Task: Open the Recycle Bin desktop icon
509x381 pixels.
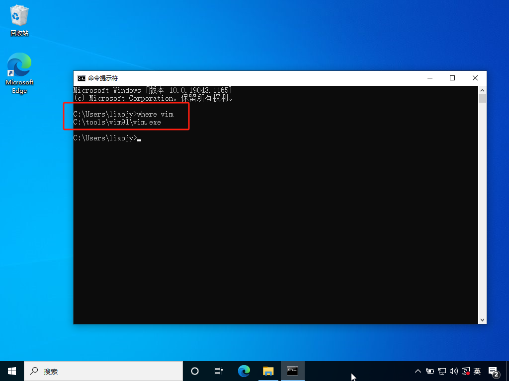Action: coord(19,20)
